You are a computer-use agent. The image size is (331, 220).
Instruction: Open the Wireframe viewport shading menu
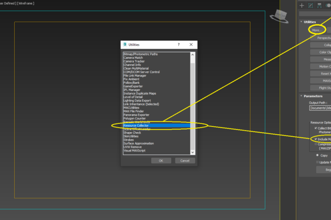tap(26, 4)
